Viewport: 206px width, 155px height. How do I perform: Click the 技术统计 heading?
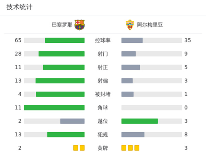coord(20,7)
